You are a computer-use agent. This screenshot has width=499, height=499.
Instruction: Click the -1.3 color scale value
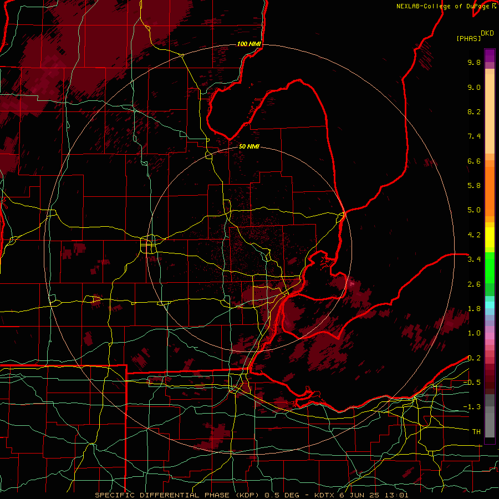coord(472,407)
